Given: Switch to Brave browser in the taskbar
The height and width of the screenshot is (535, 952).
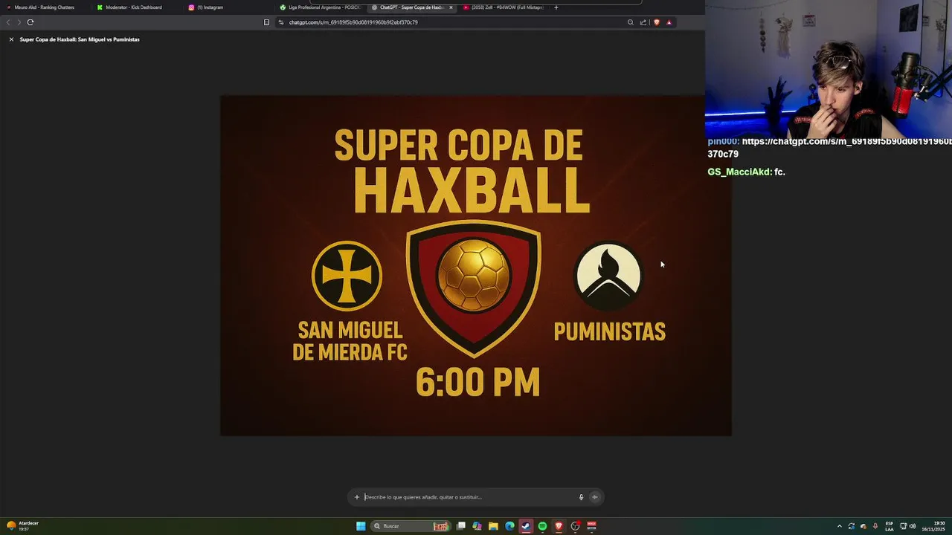Looking at the screenshot, I should tap(559, 526).
